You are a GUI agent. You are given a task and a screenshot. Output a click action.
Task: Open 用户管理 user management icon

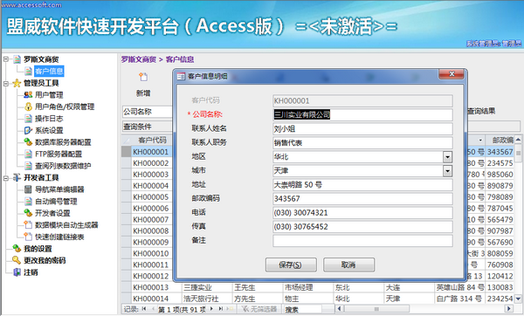tap(28, 95)
